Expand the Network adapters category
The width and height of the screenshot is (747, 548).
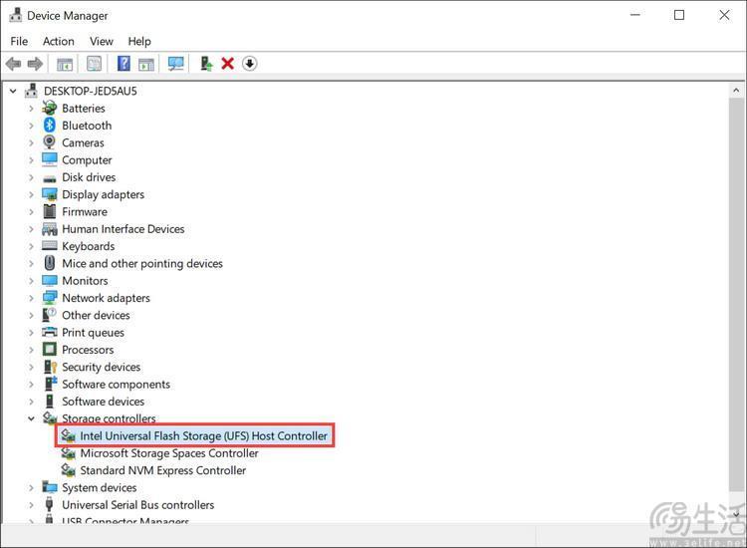(x=31, y=298)
